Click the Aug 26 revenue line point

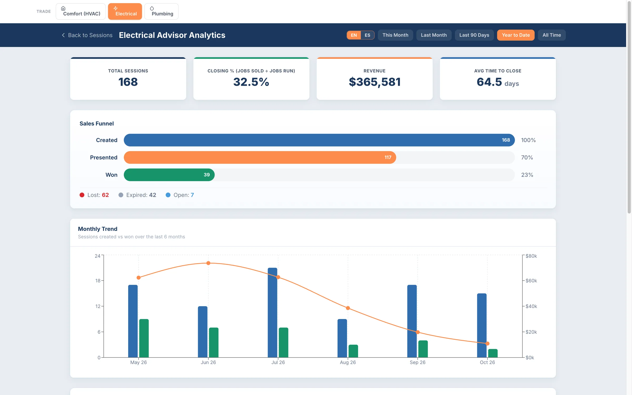coord(348,308)
